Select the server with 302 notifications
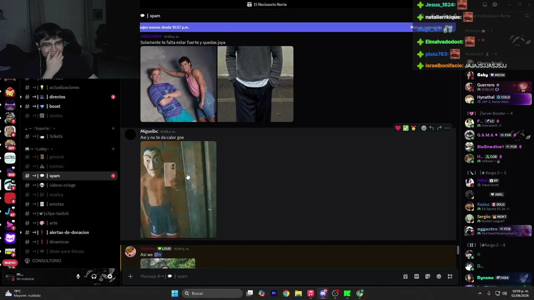The height and width of the screenshot is (300, 534). pos(10,171)
